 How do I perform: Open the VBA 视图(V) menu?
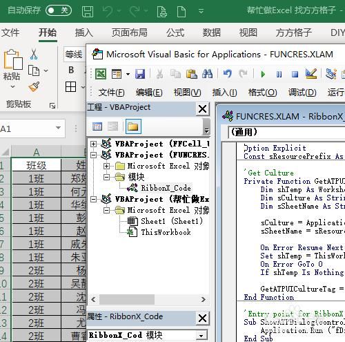coord(187,93)
